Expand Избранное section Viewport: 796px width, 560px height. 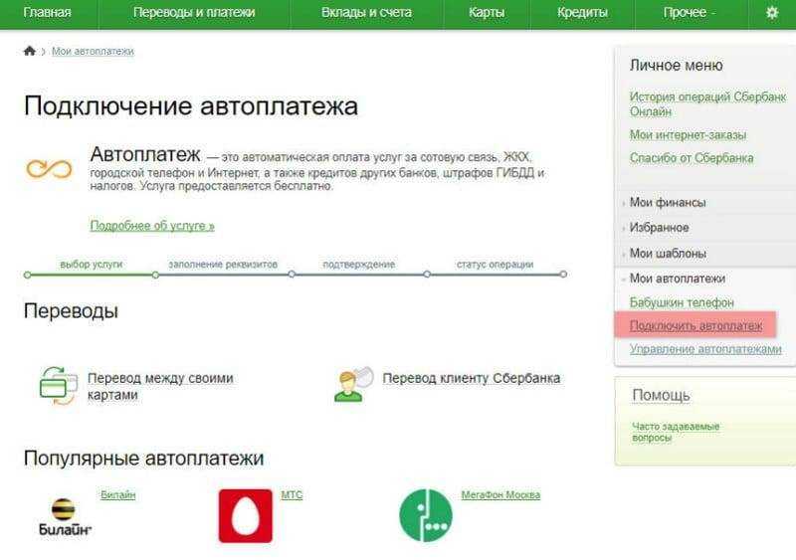659,228
